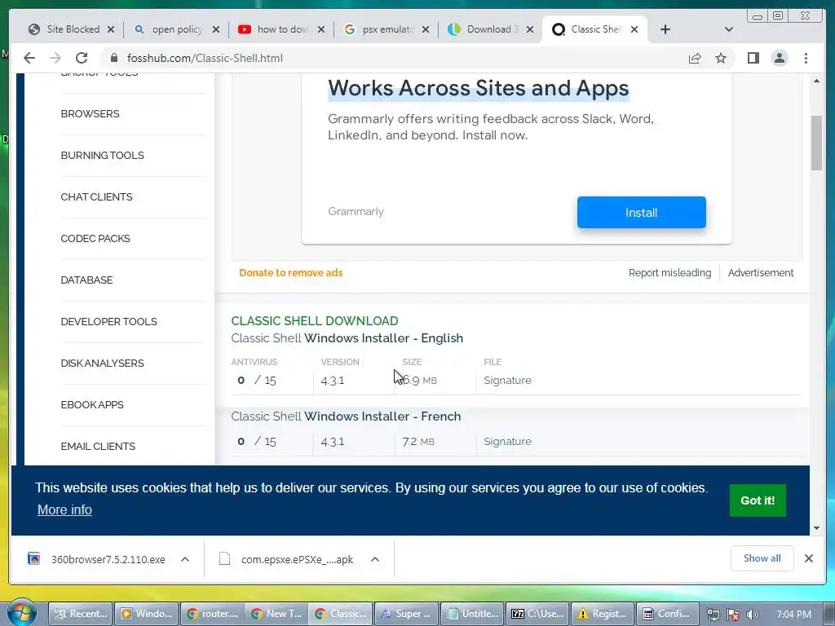Open the More info cookie link
Image resolution: width=835 pixels, height=626 pixels.
coord(64,509)
